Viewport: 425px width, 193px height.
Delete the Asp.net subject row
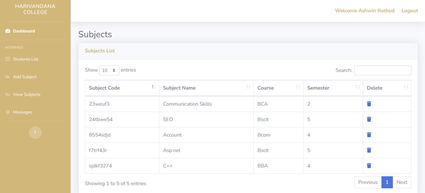click(x=369, y=150)
